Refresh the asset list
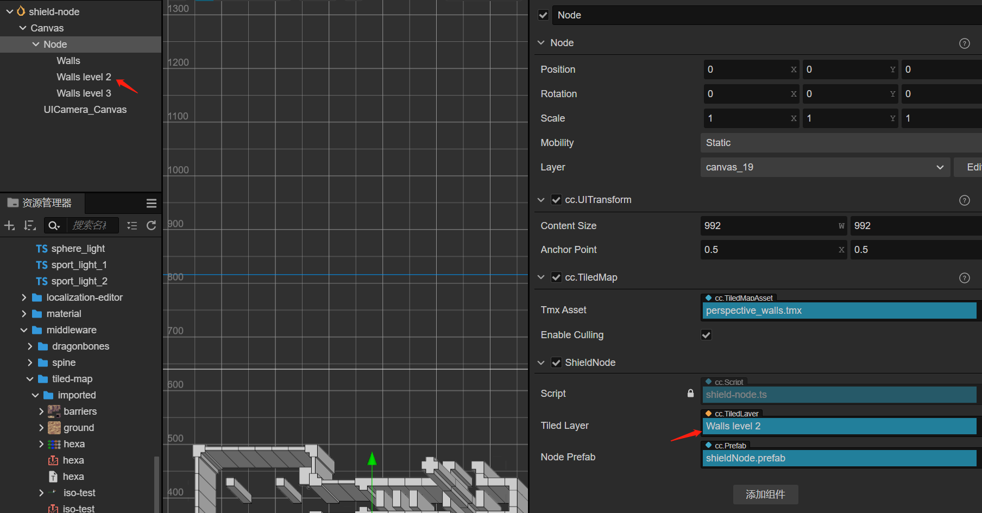982x513 pixels. pos(152,225)
